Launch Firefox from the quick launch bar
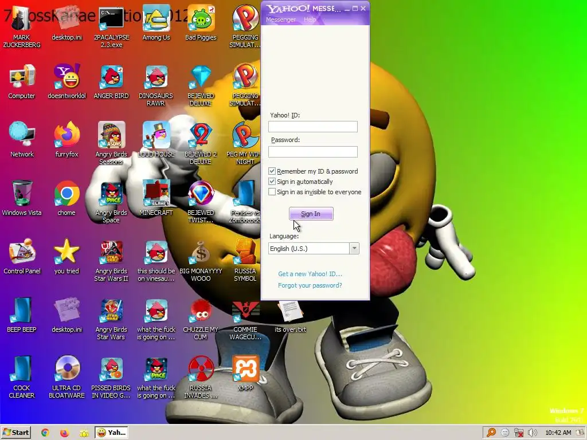Image resolution: width=587 pixels, height=440 pixels. coord(64,433)
